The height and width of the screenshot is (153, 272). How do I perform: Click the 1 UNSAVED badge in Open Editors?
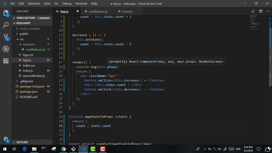[44, 18]
